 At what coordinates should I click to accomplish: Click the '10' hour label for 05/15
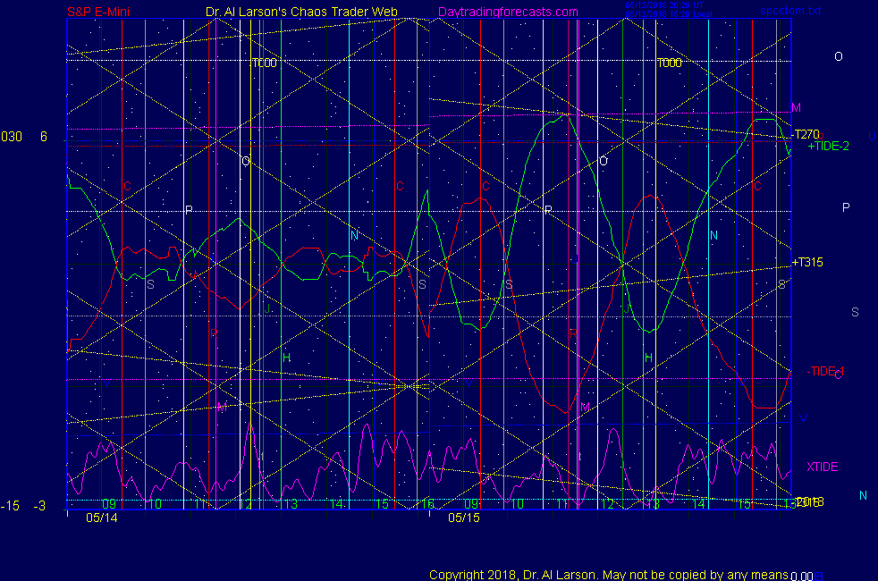[517, 504]
